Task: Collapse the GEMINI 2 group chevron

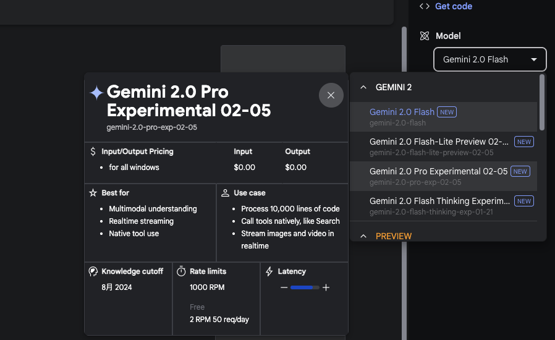Action: [363, 87]
